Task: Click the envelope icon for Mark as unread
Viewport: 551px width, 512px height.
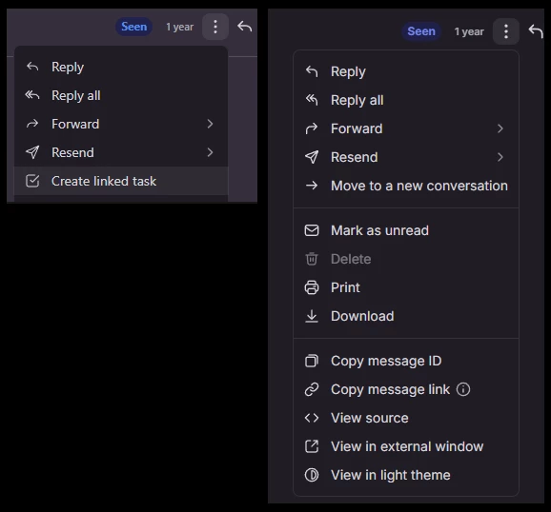Action: pyautogui.click(x=312, y=230)
